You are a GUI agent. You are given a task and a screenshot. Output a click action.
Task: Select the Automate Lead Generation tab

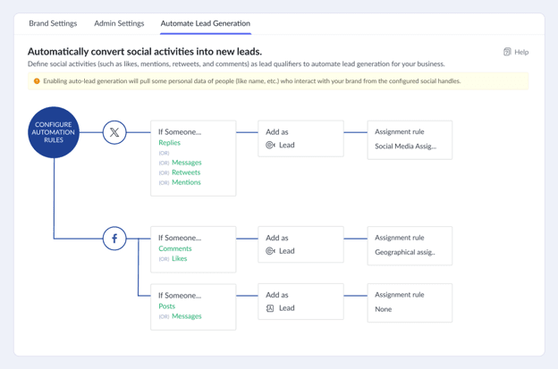coord(206,23)
